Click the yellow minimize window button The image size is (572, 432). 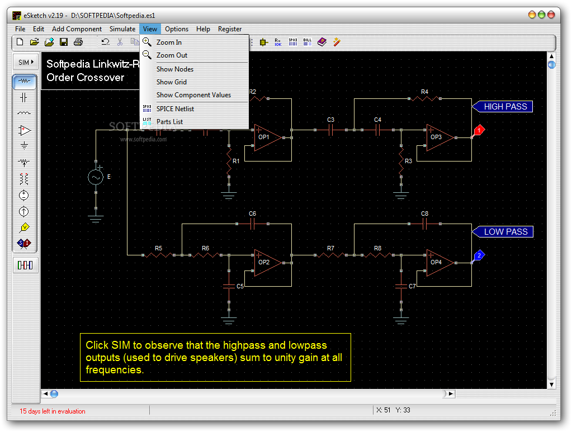(532, 15)
